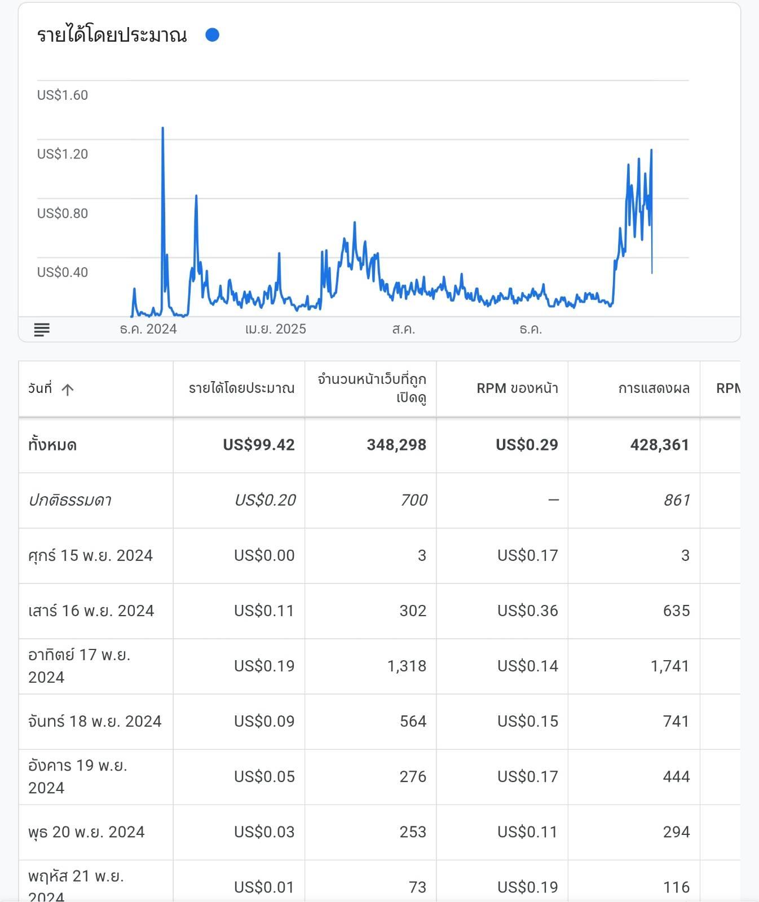This screenshot has height=902, width=759.
Task: Select the จันทร์ 18 พ.ย. 2024 date row
Action: (x=95, y=722)
